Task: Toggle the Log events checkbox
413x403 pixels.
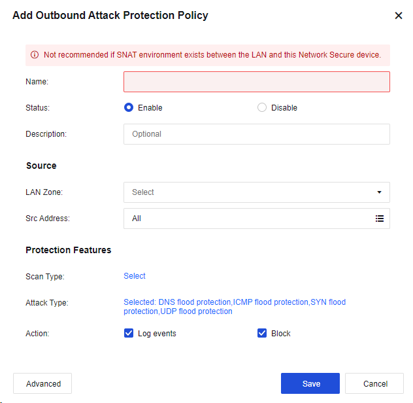Action: 129,333
